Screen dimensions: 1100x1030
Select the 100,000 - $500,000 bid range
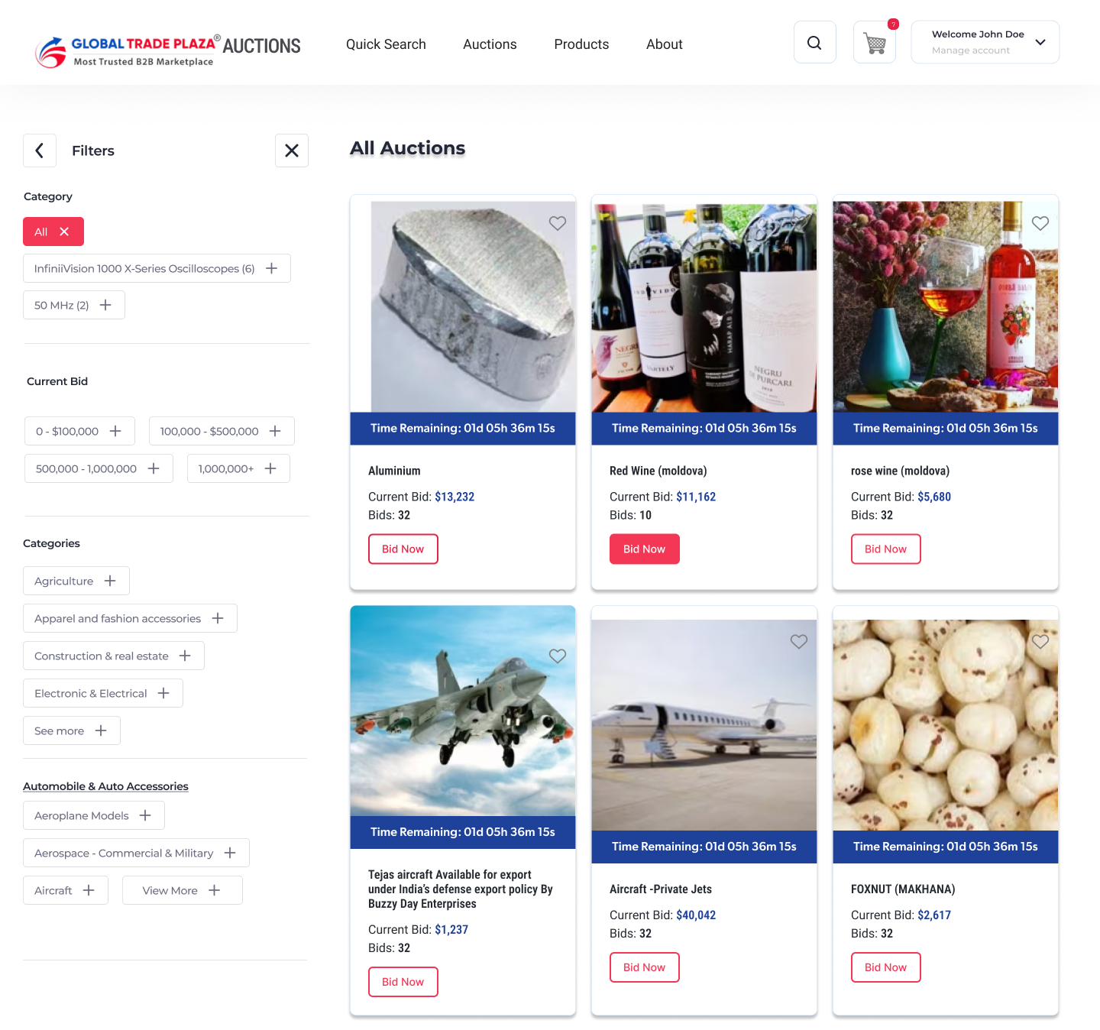coord(222,431)
